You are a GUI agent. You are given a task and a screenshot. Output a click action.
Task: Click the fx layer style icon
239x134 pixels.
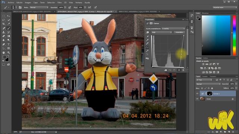pos(213,132)
